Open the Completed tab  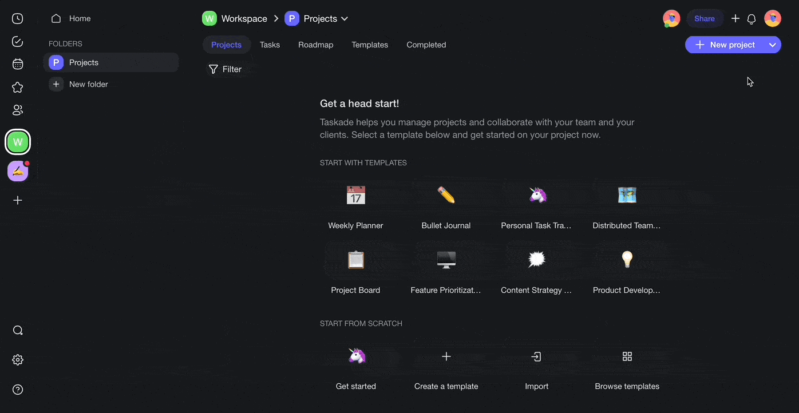point(426,45)
